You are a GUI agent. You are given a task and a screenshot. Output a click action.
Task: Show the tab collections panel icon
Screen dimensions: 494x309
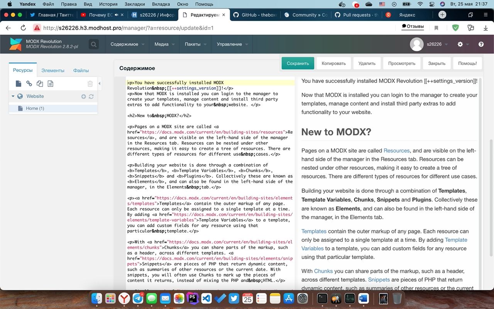[x=470, y=15]
